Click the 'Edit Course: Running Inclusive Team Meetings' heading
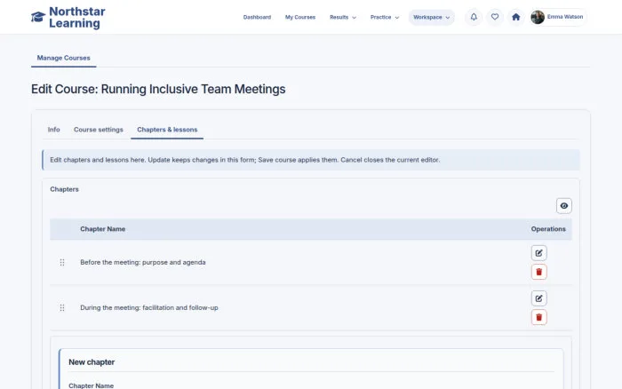Screen dimensions: 622x389 (x=158, y=89)
